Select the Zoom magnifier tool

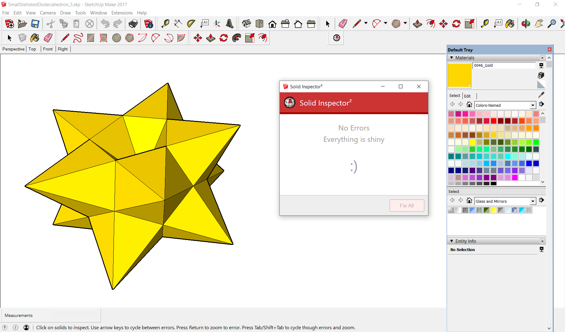tap(552, 24)
